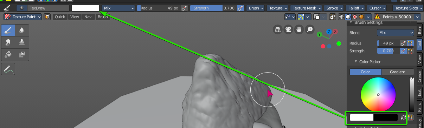This screenshot has height=128, width=424.
Task: Select the Clone stamp tool
Action: 22,42
